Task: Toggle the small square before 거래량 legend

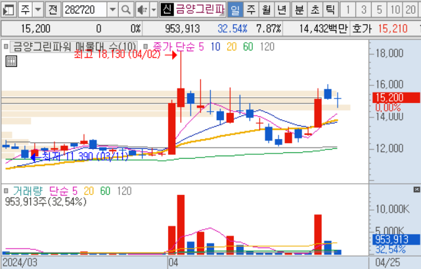Action: point(6,191)
